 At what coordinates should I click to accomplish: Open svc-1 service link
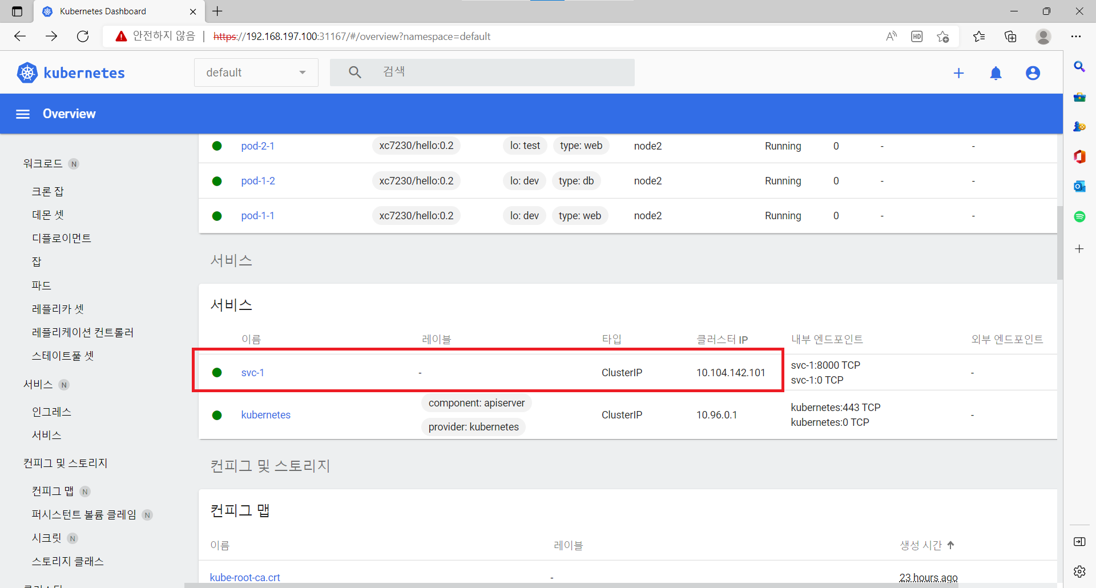(252, 373)
